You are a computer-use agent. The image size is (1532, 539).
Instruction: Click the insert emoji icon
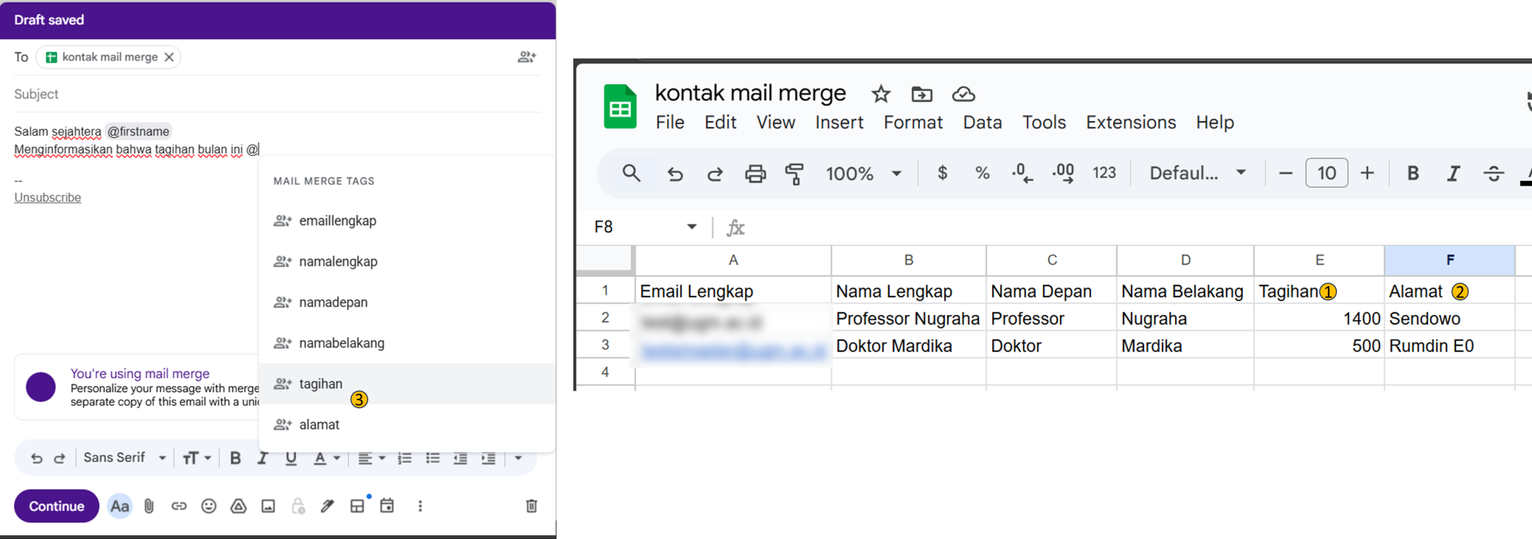pos(208,506)
